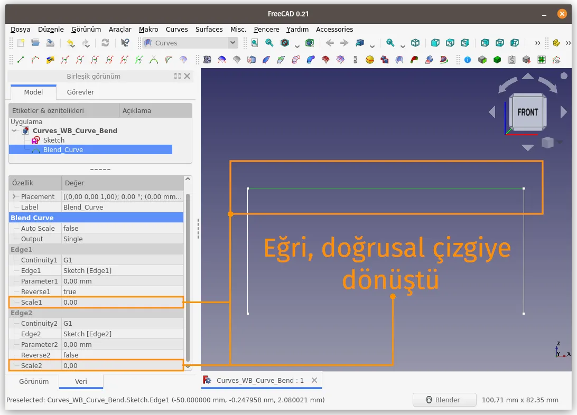
Task: Choose the Mixed Curve yellow-blue icon
Action: pyautogui.click(x=50, y=60)
